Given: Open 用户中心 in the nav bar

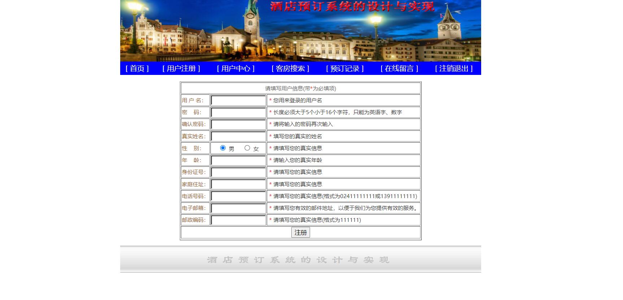Looking at the screenshot, I should [236, 68].
